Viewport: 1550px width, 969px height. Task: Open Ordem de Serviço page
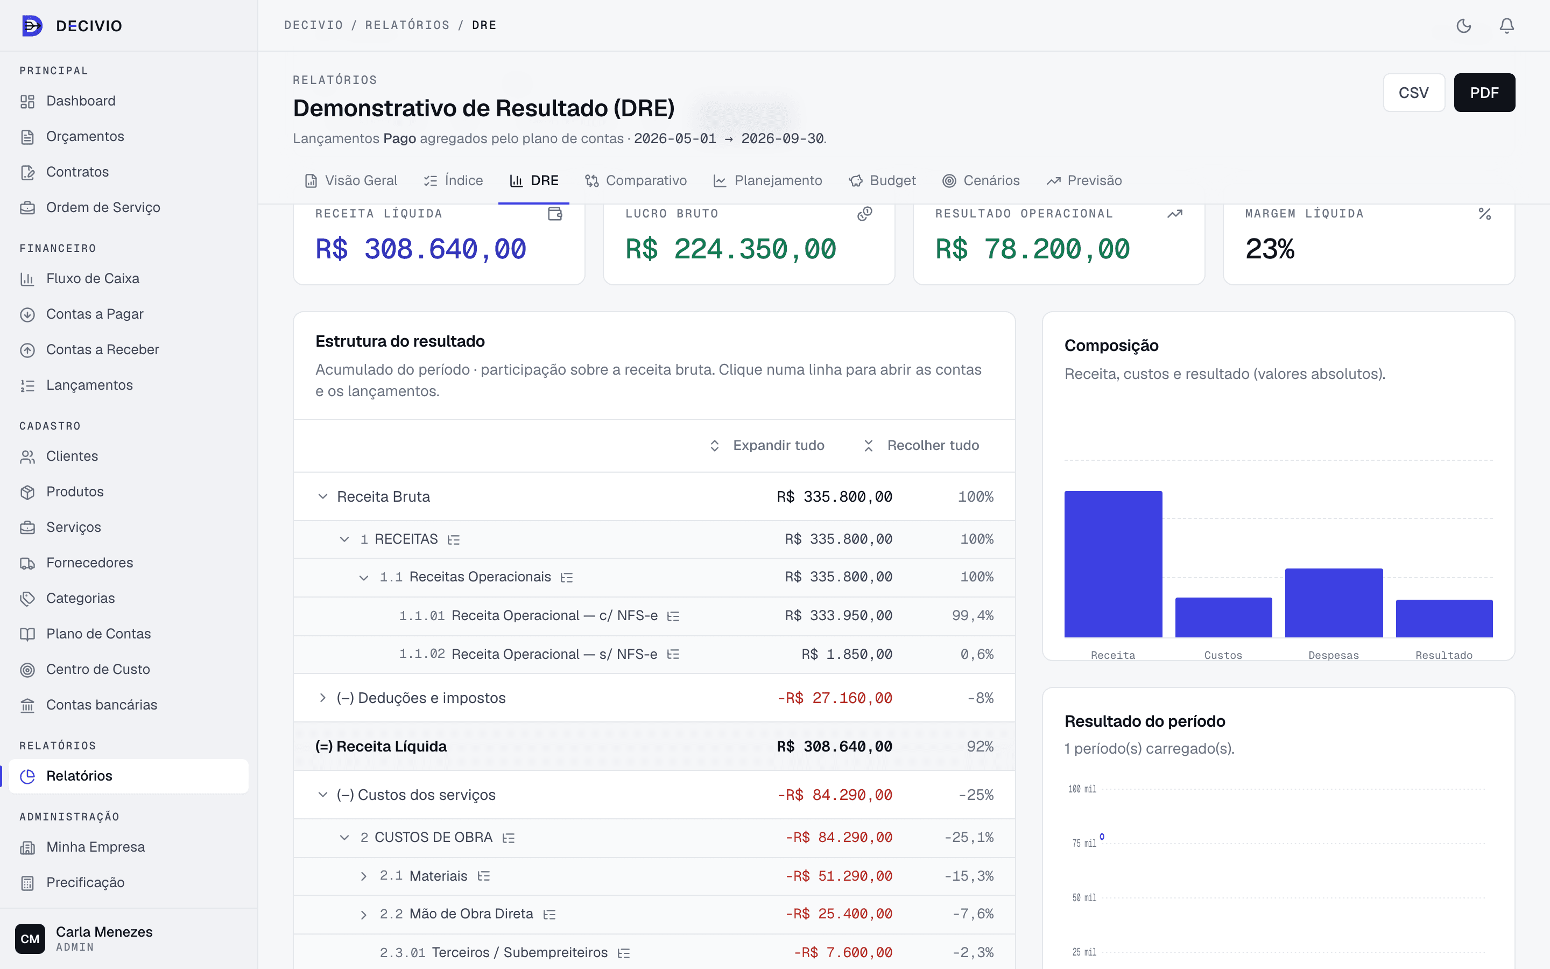pyautogui.click(x=129, y=208)
